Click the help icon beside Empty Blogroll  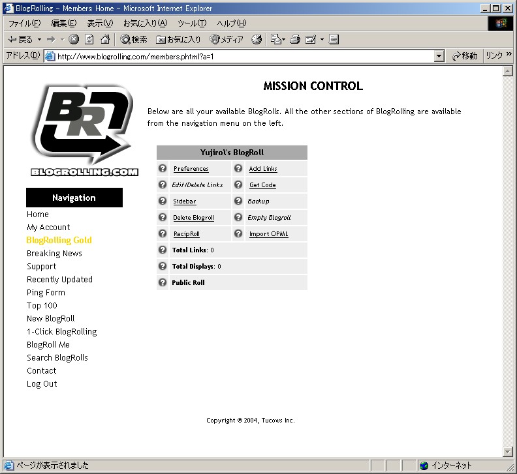pyautogui.click(x=238, y=217)
